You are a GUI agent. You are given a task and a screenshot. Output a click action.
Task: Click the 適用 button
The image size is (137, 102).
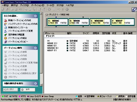click(28, 90)
